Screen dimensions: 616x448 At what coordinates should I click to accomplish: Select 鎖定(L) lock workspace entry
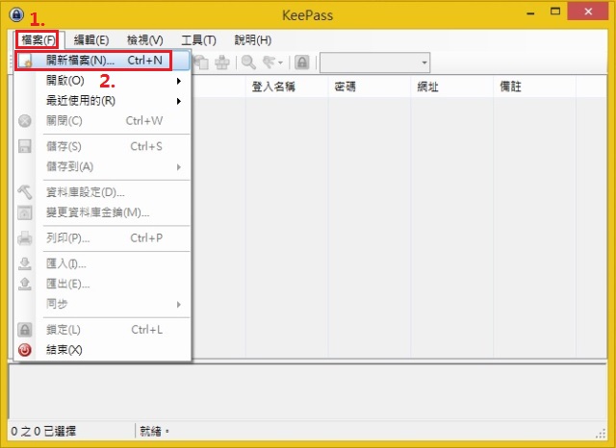(x=103, y=330)
